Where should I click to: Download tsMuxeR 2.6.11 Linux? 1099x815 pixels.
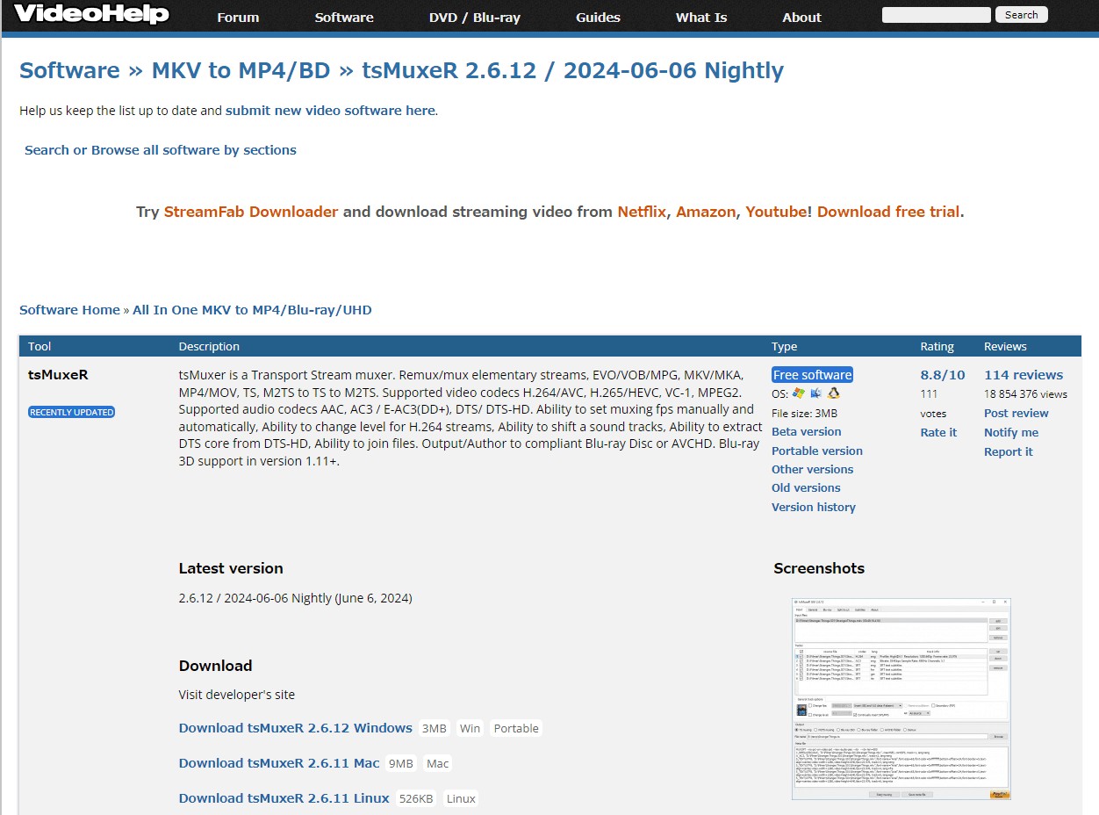pos(284,798)
